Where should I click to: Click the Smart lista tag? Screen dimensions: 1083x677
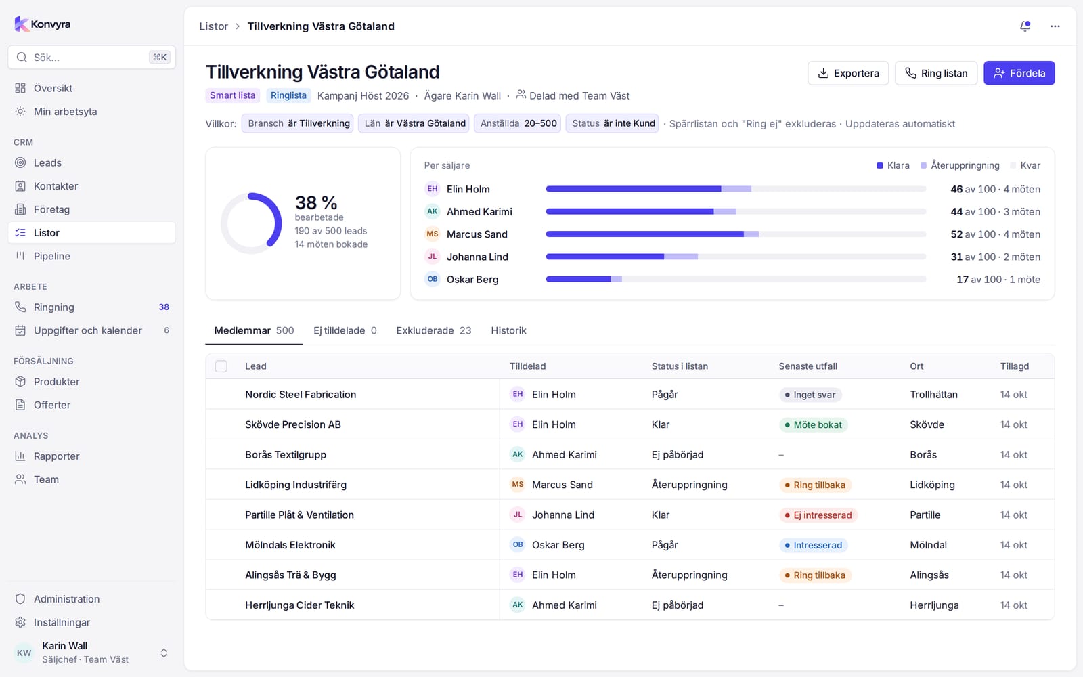click(232, 95)
